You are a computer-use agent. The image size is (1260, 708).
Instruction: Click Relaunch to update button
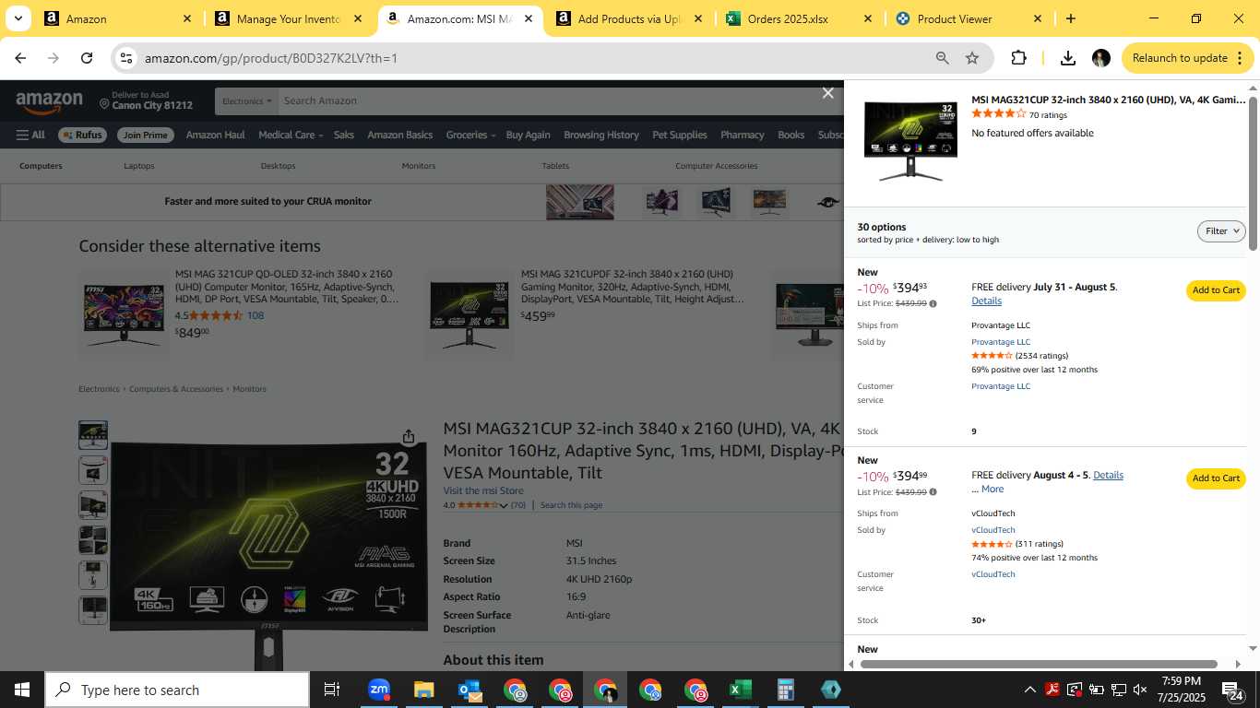click(x=1188, y=58)
